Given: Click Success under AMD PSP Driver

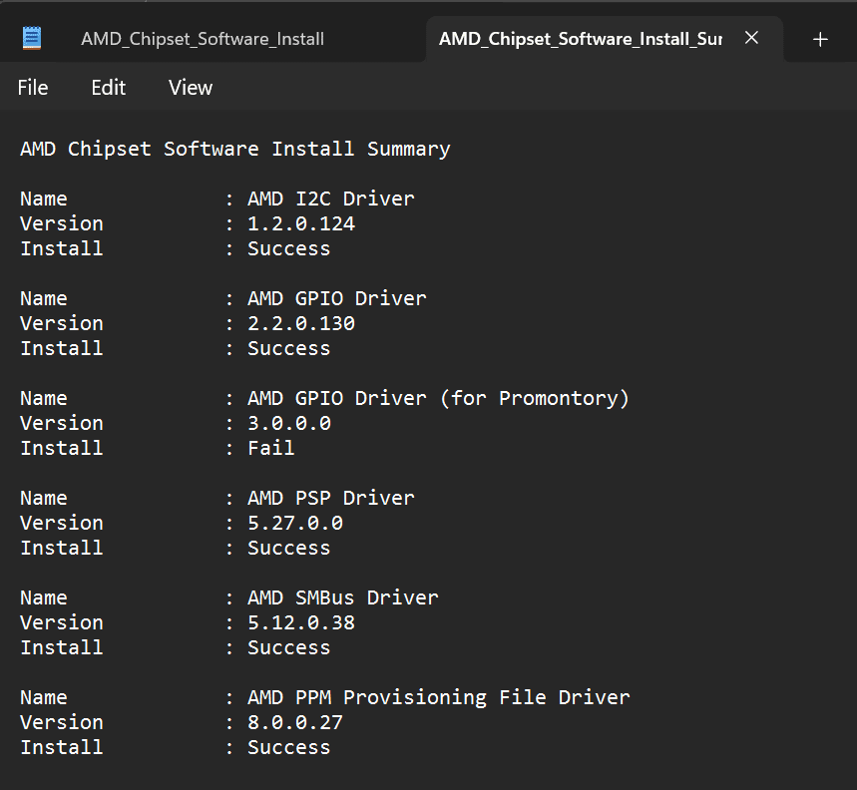Looking at the screenshot, I should (x=288, y=548).
